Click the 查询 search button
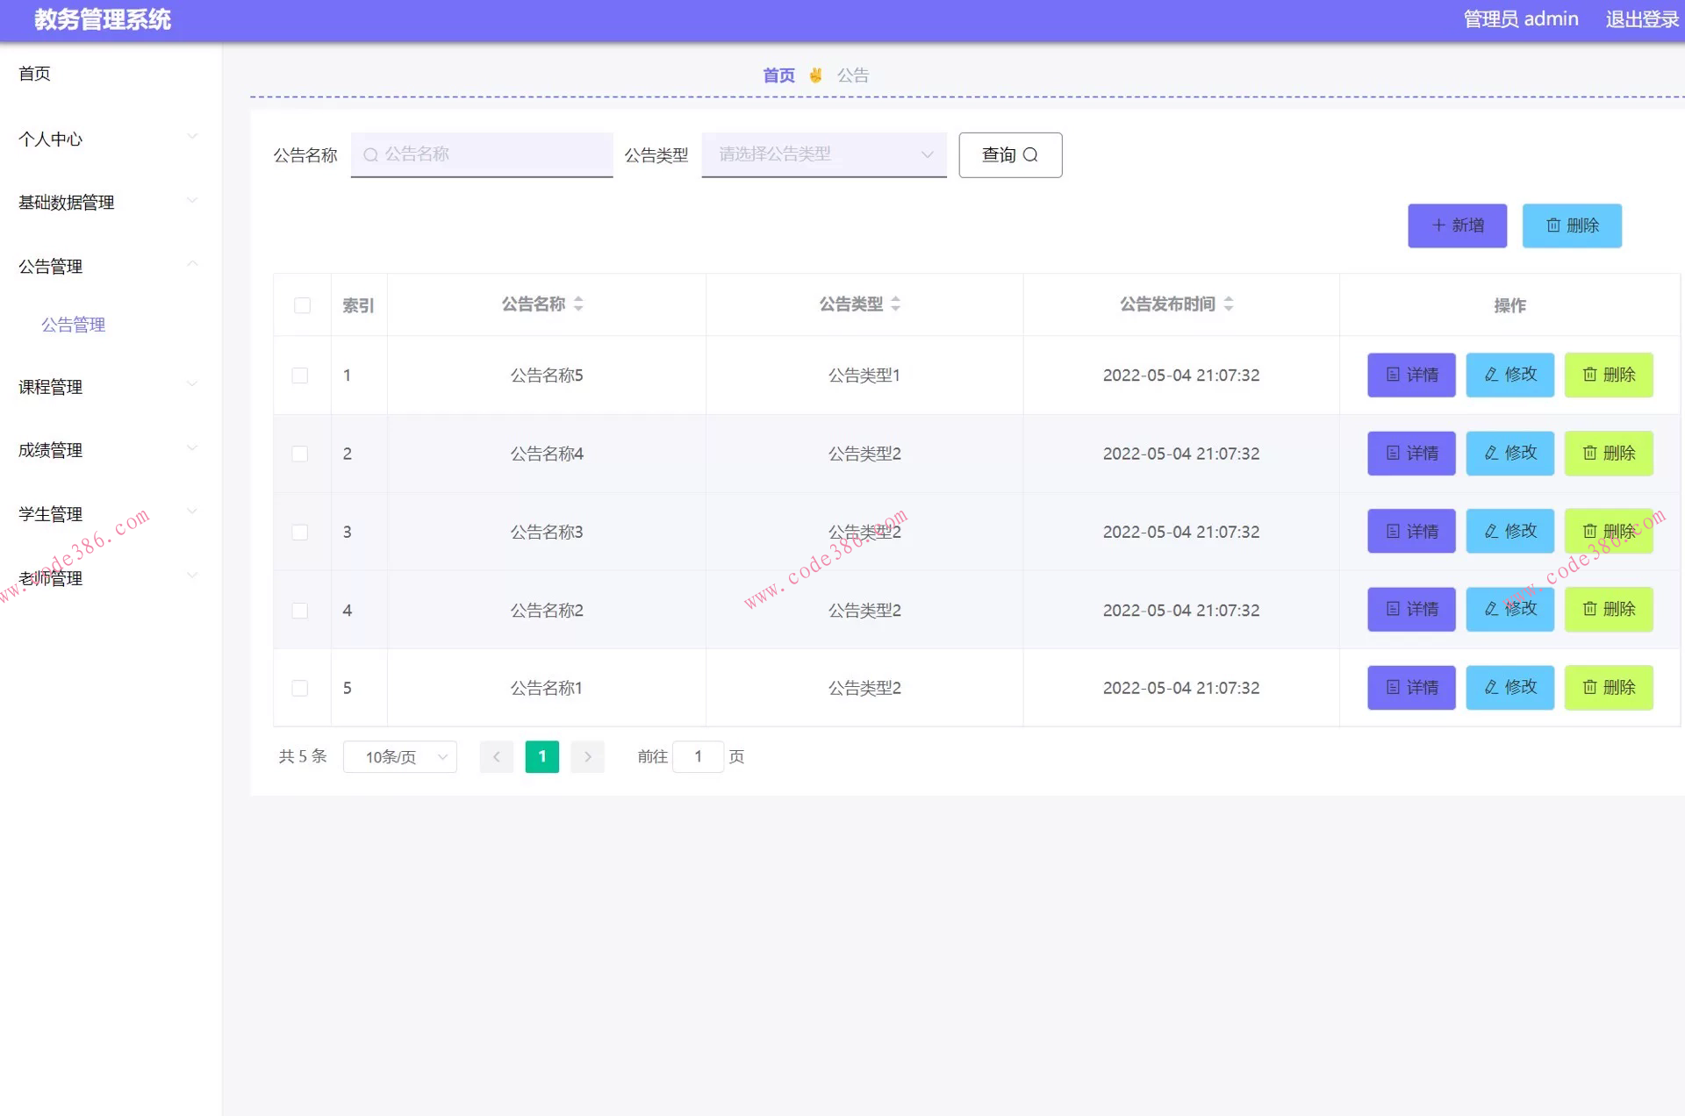Viewport: 1685px width, 1116px height. 1009,154
